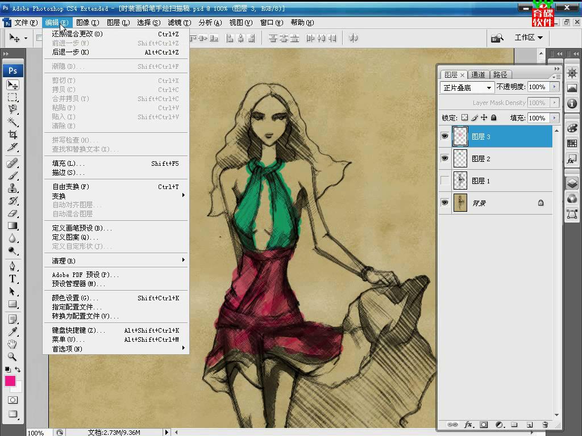Toggle lock position icon
582x436 pixels.
(x=484, y=118)
